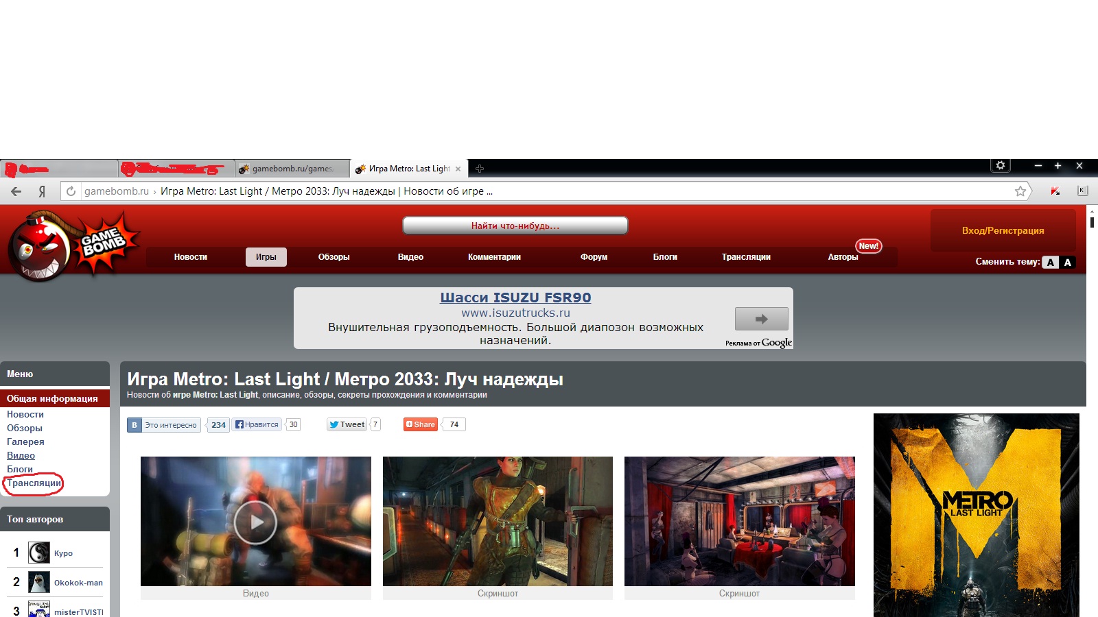This screenshot has width=1098, height=617.
Task: Open the Форум navigation item
Action: (594, 257)
